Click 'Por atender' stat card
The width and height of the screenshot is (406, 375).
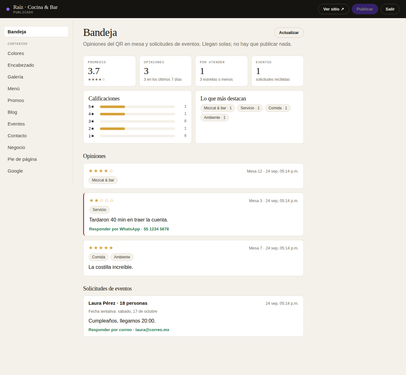[x=221, y=71]
